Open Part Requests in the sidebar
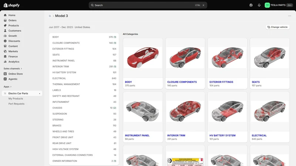296x166 pixels. [x=16, y=104]
